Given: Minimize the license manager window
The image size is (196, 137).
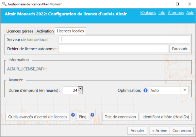Looking at the screenshot, I should (165, 4).
